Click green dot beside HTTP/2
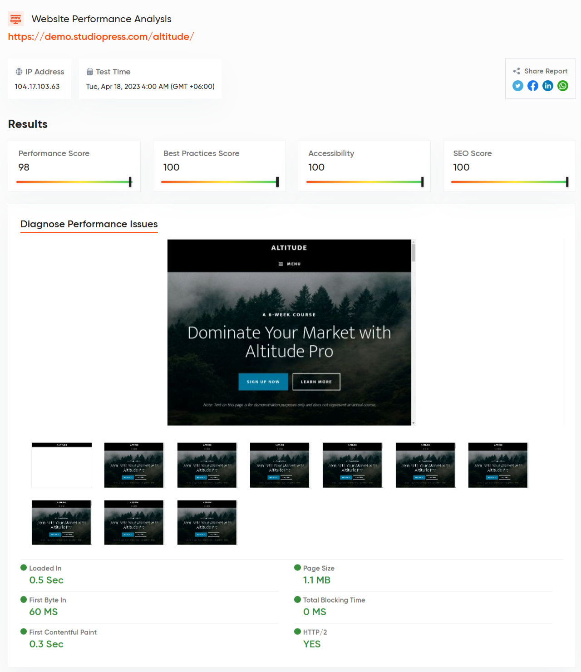 [298, 631]
